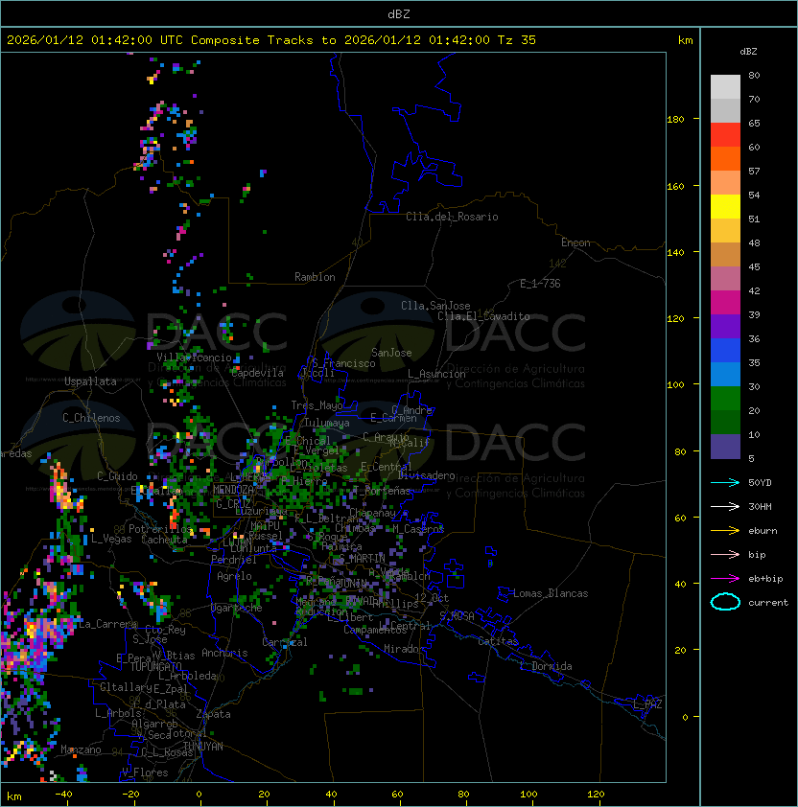The height and width of the screenshot is (807, 798).
Task: Click the 'Ramblon' map label
Action: (315, 277)
